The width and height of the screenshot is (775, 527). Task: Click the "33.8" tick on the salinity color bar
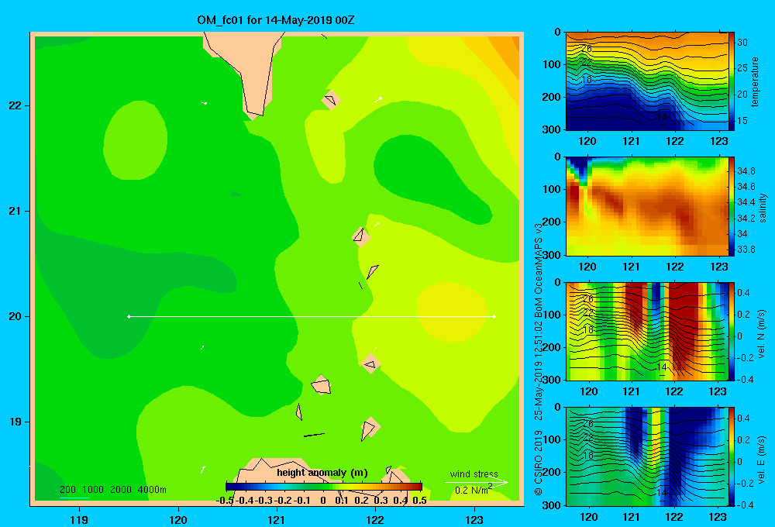746,250
